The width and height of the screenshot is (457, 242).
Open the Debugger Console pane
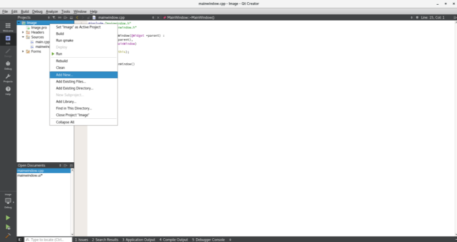point(209,240)
